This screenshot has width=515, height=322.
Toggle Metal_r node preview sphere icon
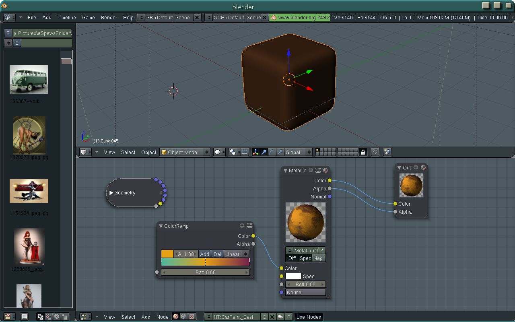(x=325, y=171)
